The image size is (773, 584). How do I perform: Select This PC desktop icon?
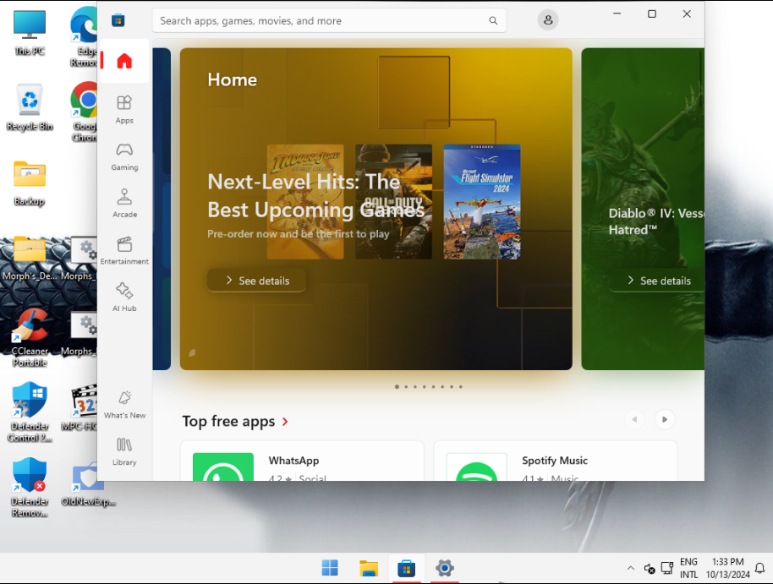(x=30, y=33)
